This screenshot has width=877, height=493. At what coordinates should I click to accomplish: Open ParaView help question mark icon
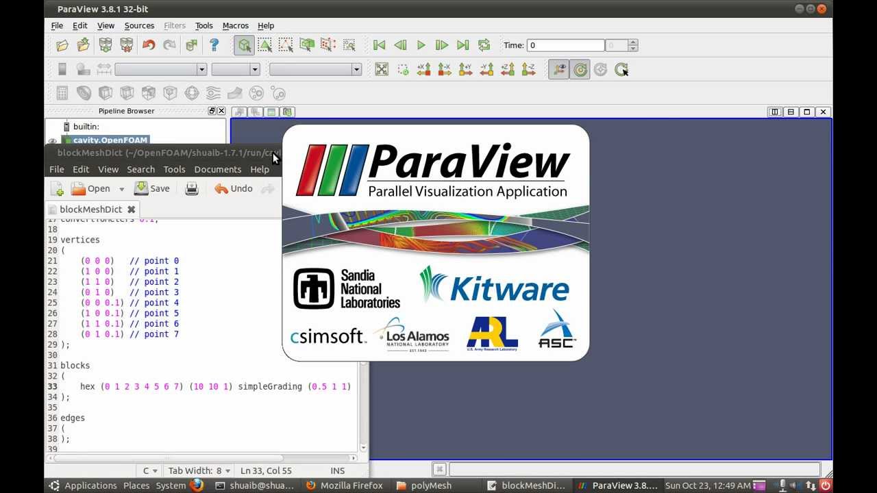tap(214, 45)
